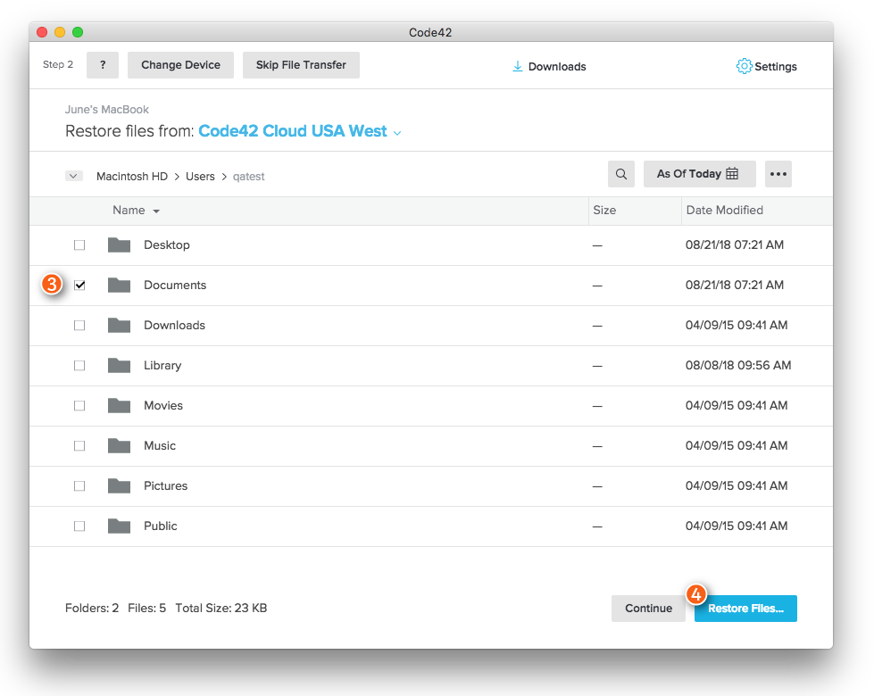Expand the Code42 Cloud USA West dropdown
The height and width of the screenshot is (696, 874).
coord(396,131)
